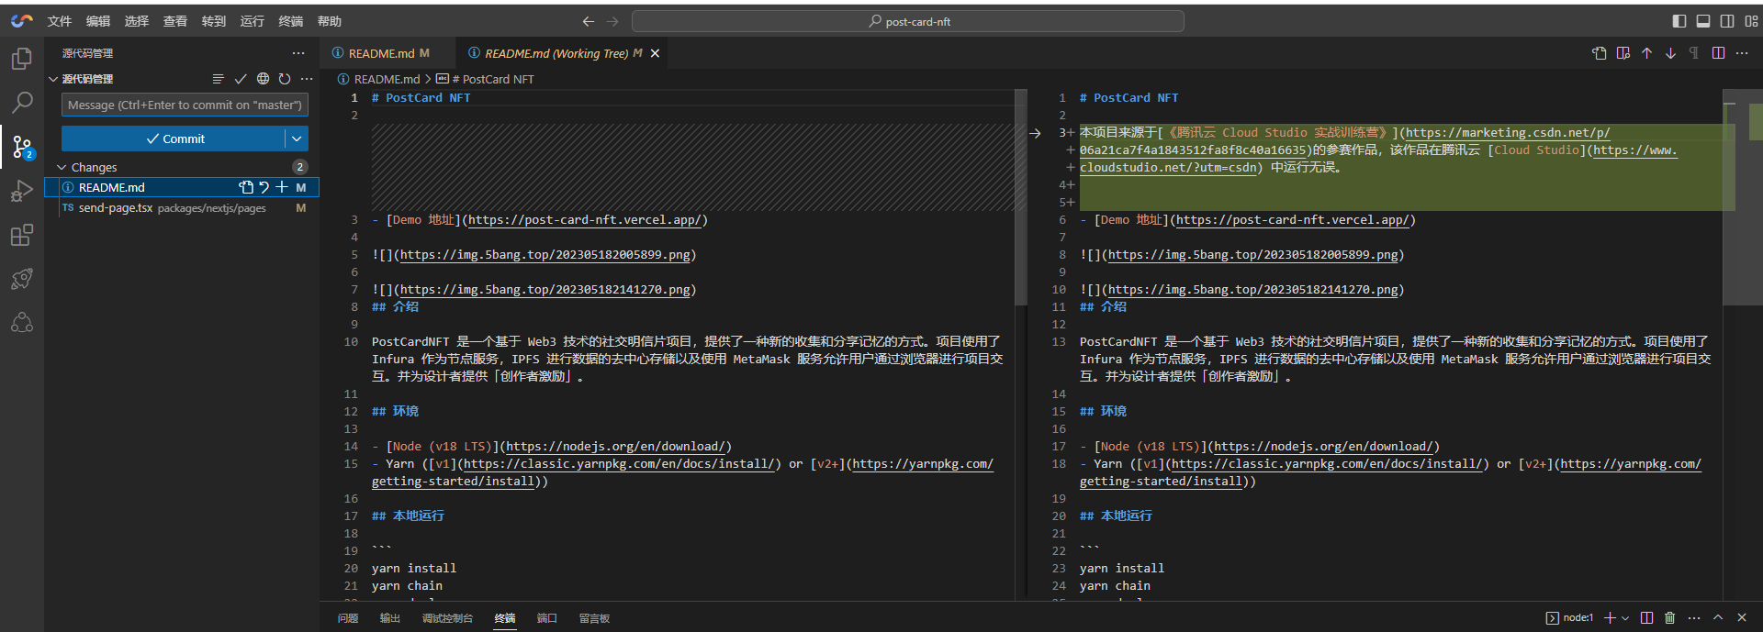Click the checkmark commit icon in SCM header
This screenshot has width=1763, height=632.
click(x=241, y=79)
